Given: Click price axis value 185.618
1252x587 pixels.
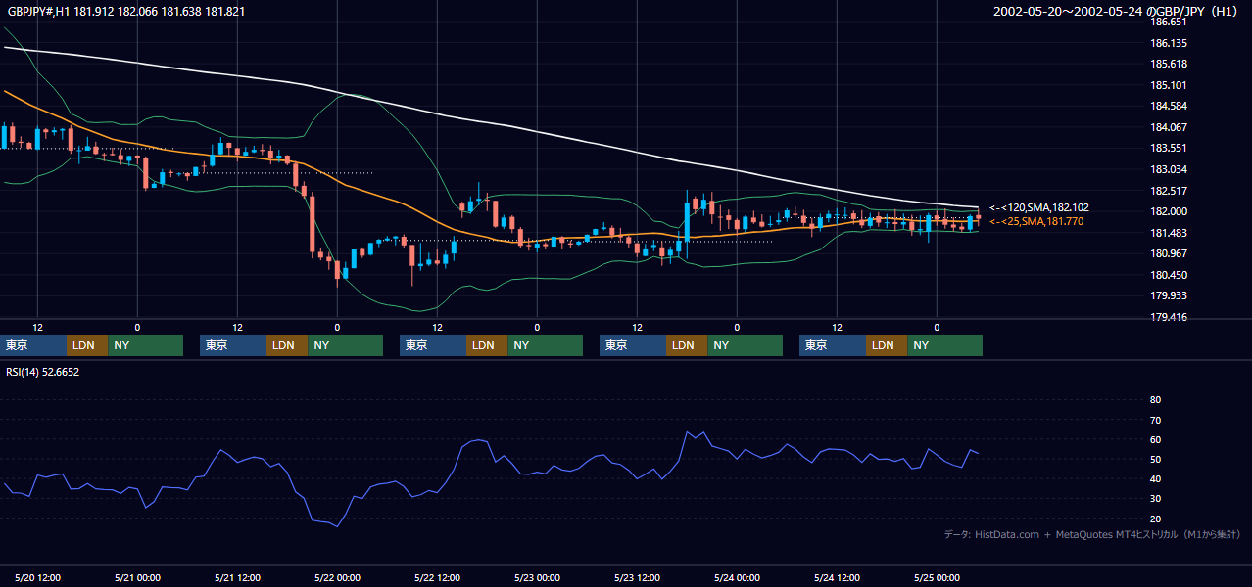Looking at the screenshot, I should (x=1168, y=64).
